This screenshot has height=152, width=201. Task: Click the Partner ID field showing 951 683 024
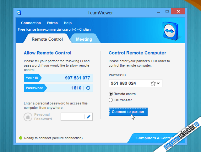pos(135,83)
